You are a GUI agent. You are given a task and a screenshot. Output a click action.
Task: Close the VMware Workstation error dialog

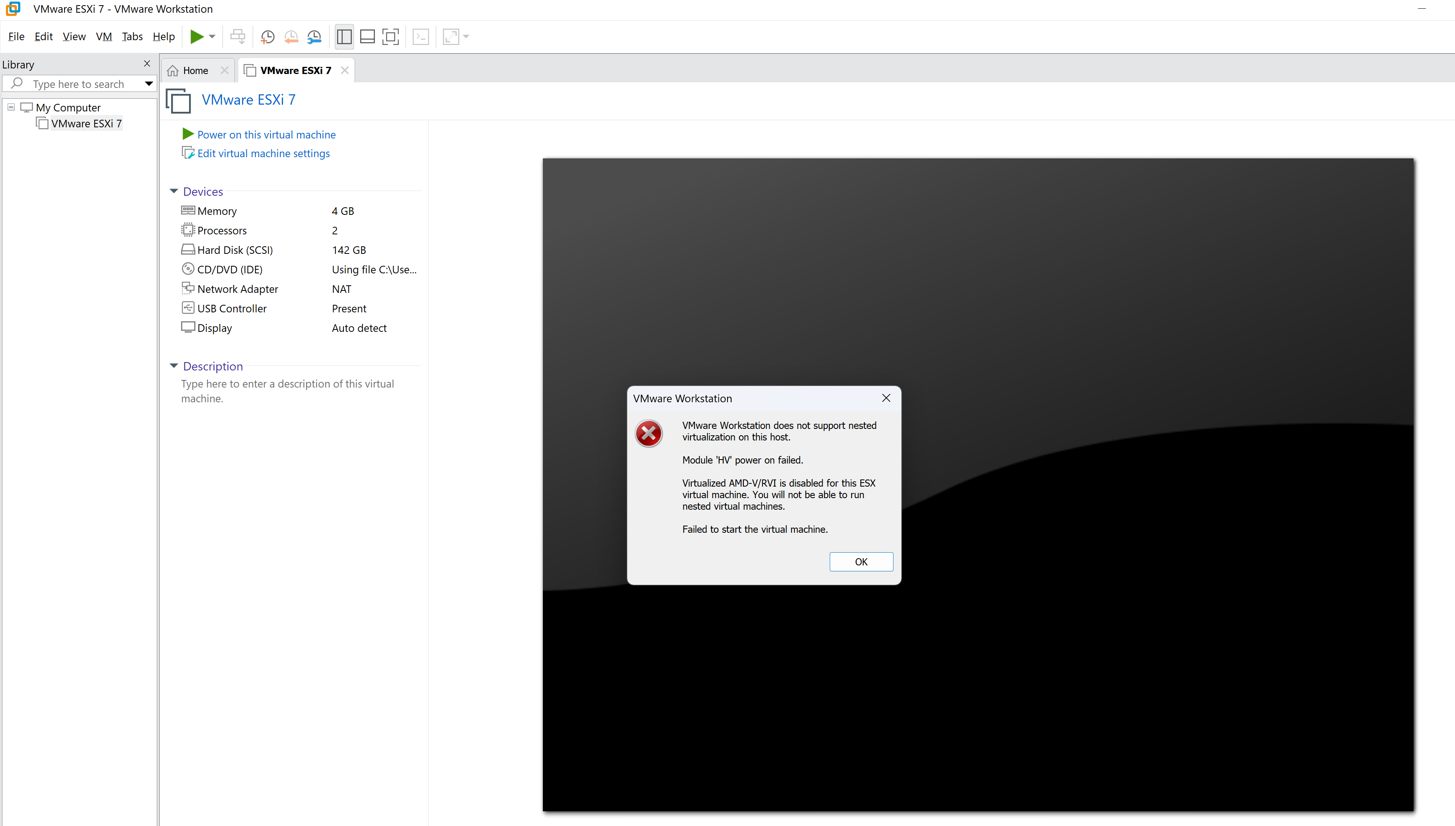click(886, 398)
